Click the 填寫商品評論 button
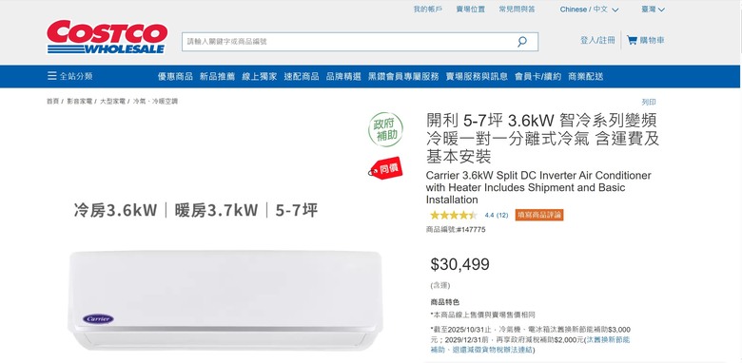The height and width of the screenshot is (363, 742). coord(539,215)
